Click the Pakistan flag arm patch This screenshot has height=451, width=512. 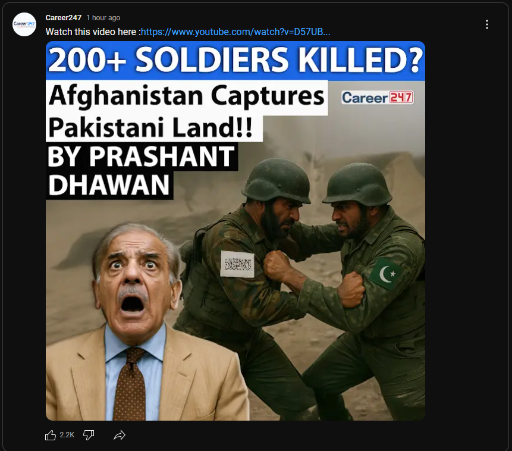tap(385, 273)
